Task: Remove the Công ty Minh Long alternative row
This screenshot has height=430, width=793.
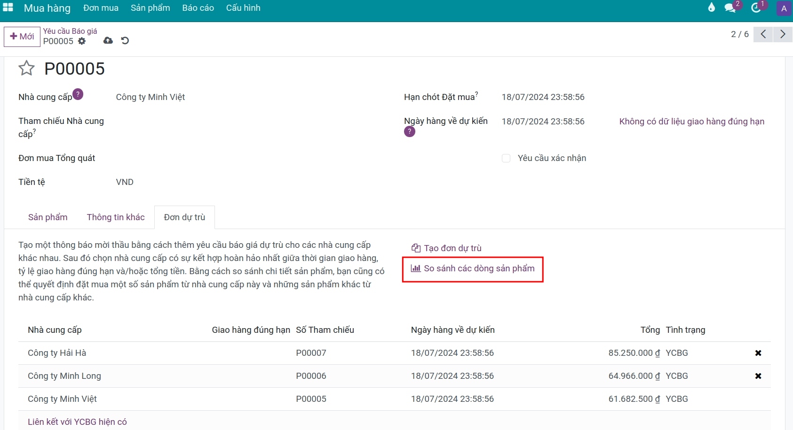Action: (758, 376)
